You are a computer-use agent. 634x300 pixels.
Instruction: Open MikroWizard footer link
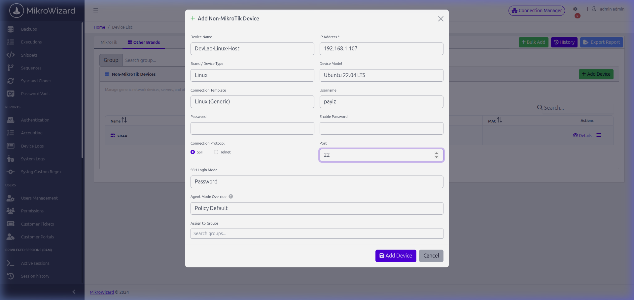[102, 292]
